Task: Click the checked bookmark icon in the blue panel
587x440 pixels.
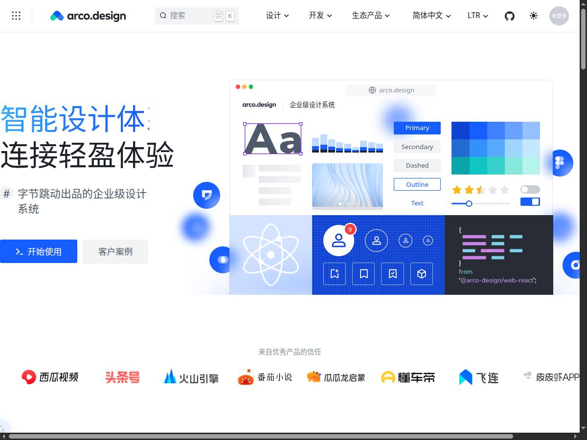Action: point(392,274)
